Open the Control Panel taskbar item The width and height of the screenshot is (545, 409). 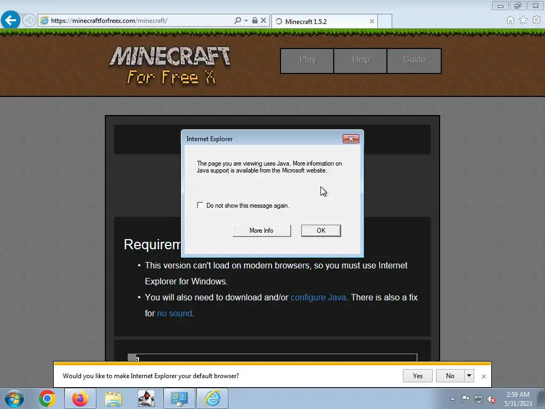click(179, 398)
